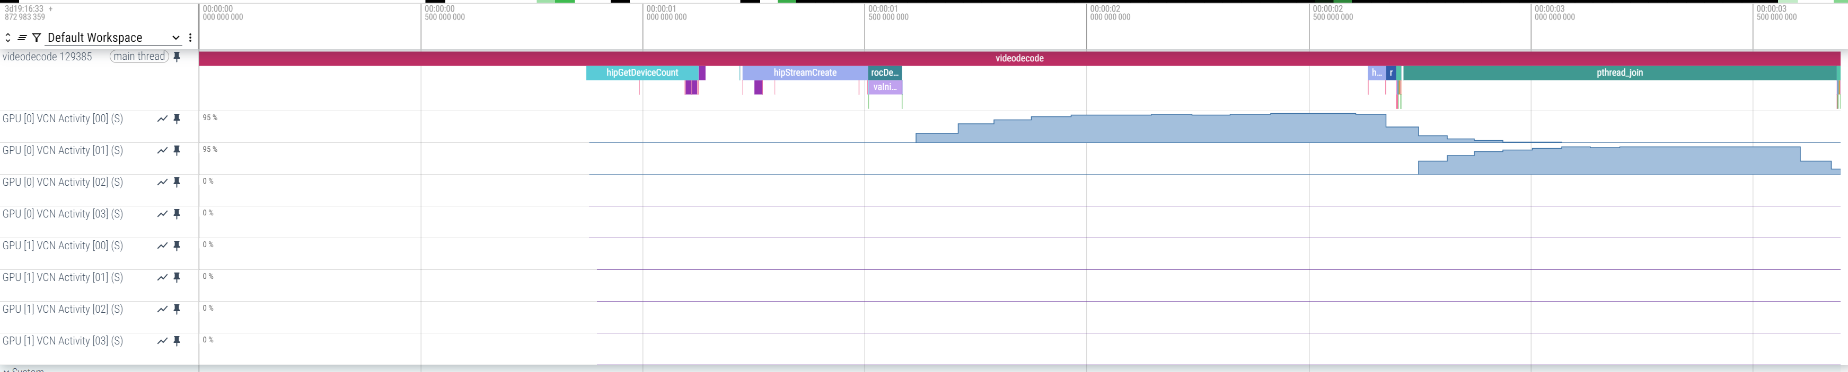
Task: Click the sort tracks icon
Action: click(22, 37)
